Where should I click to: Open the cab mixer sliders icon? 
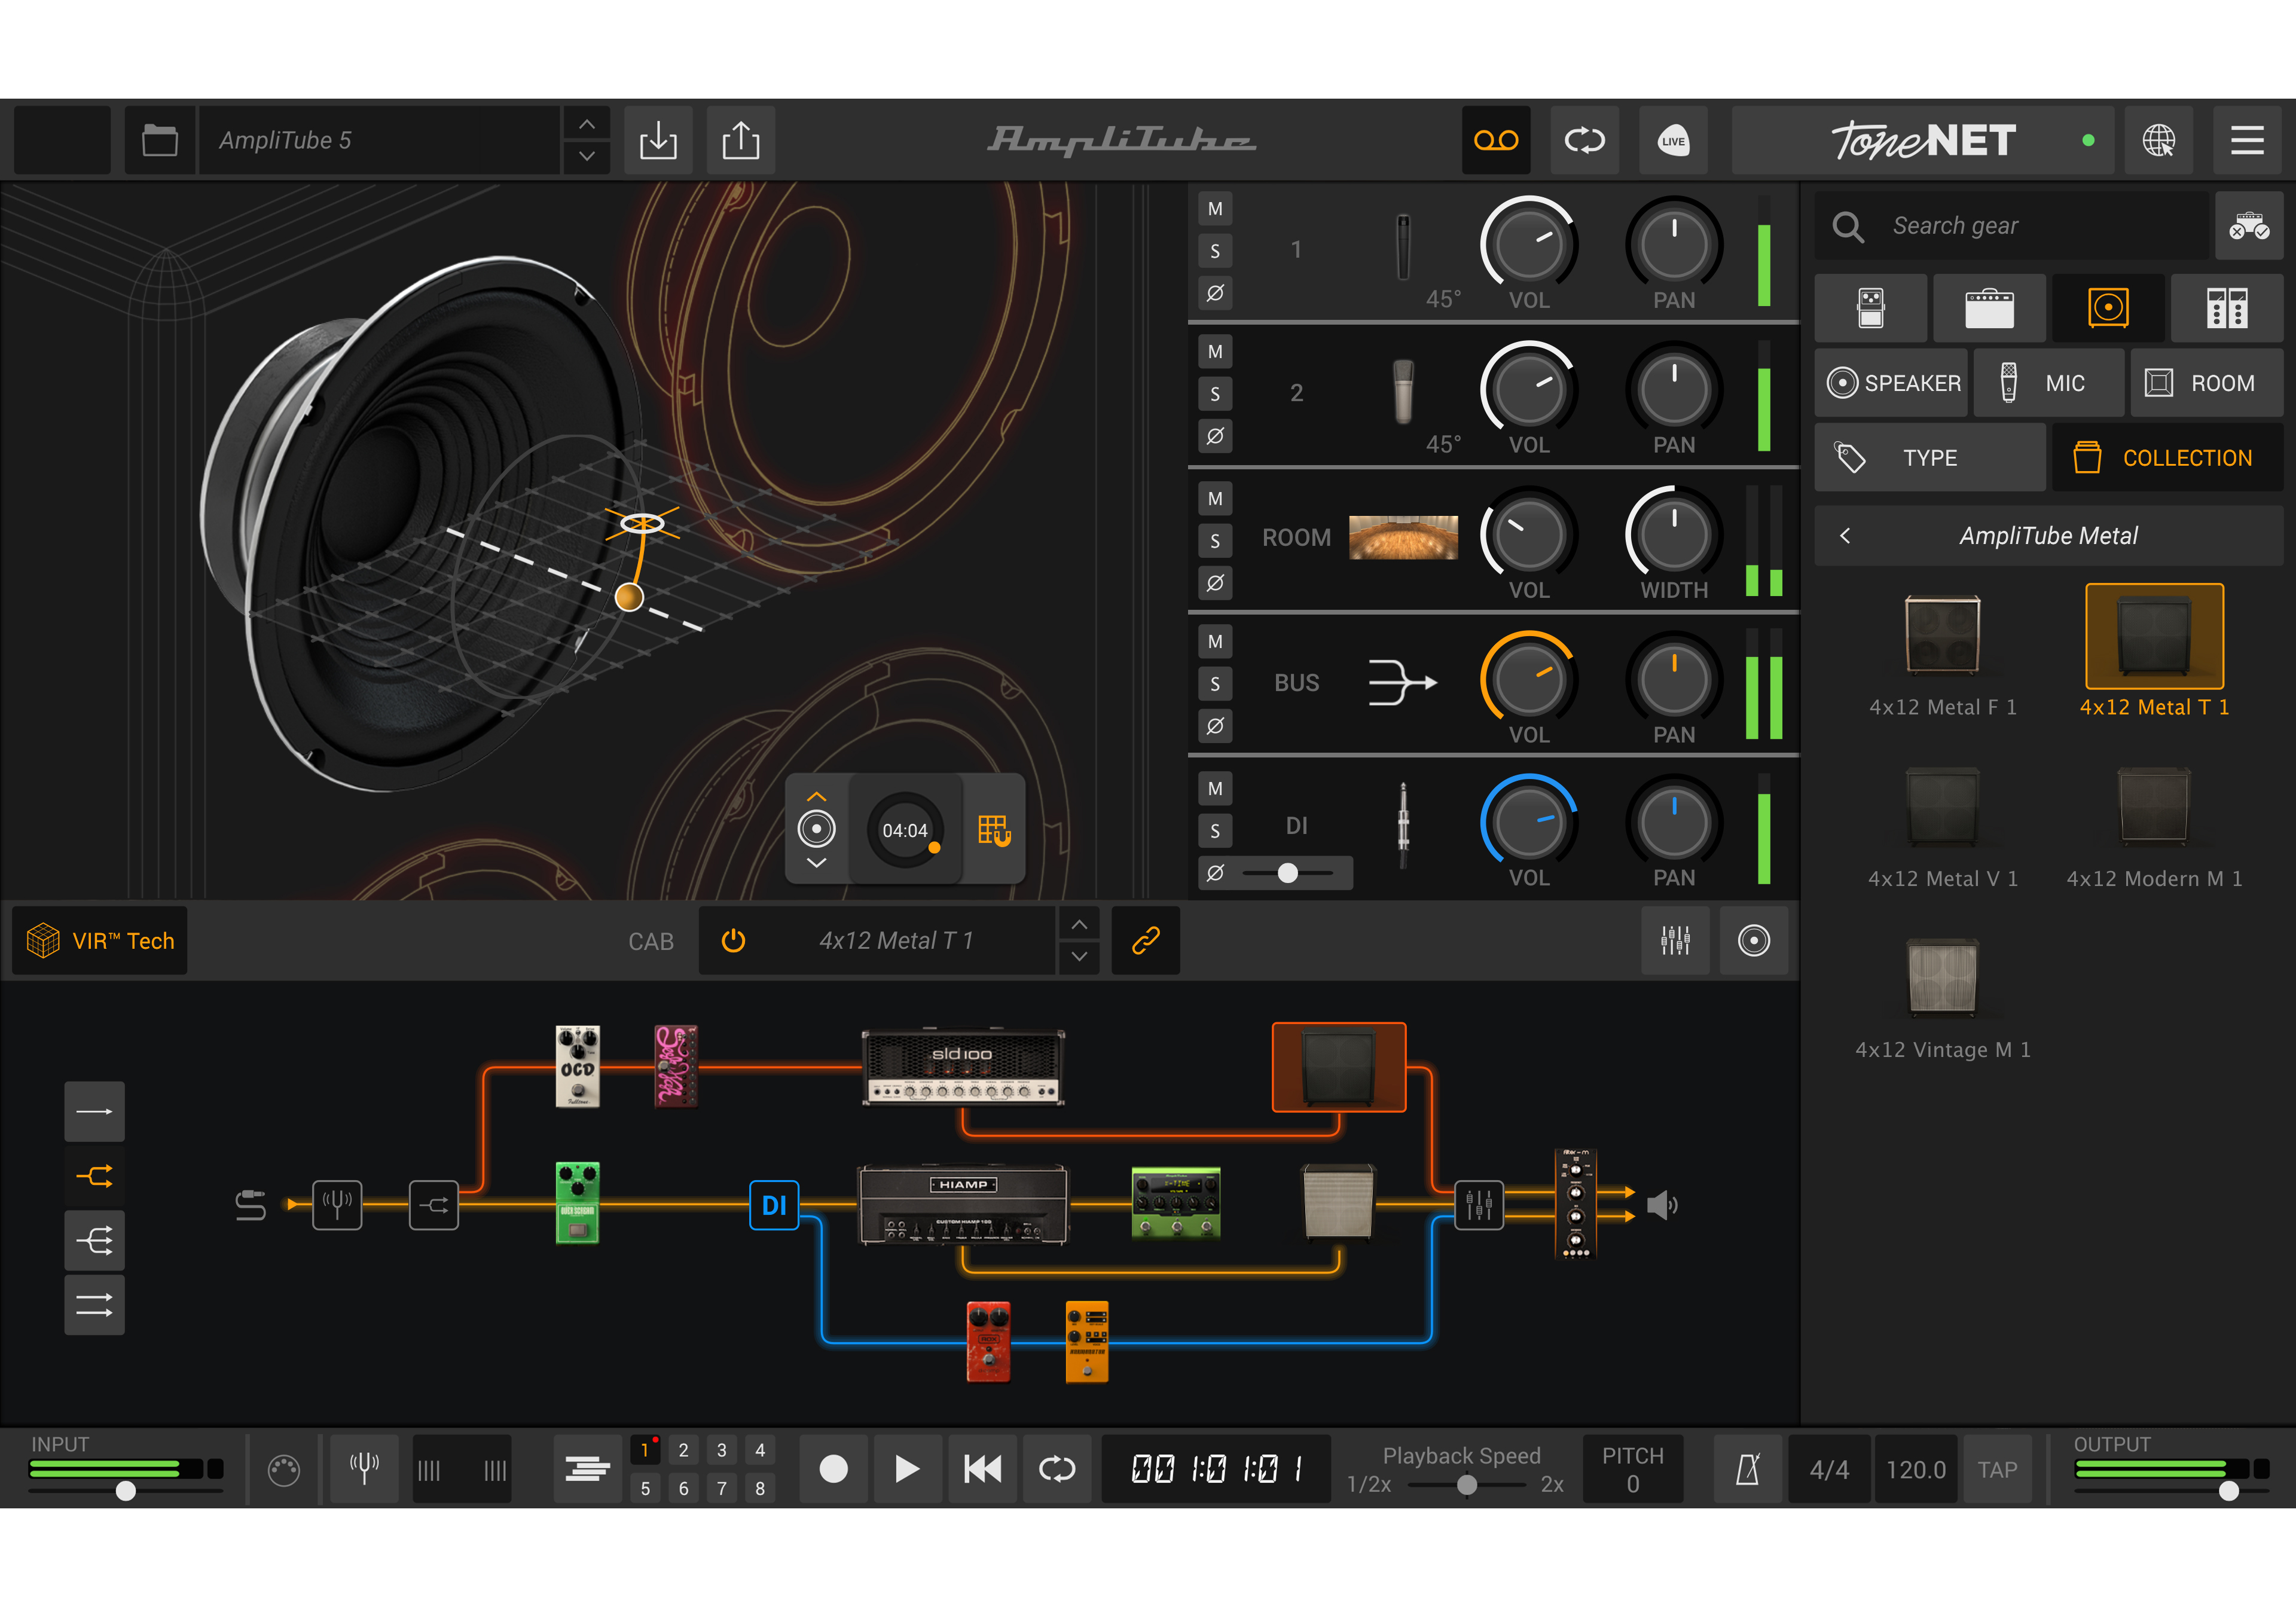[x=1676, y=941]
